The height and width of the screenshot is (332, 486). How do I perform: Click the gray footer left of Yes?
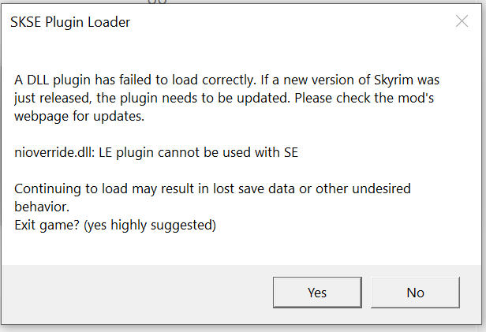tap(136, 293)
